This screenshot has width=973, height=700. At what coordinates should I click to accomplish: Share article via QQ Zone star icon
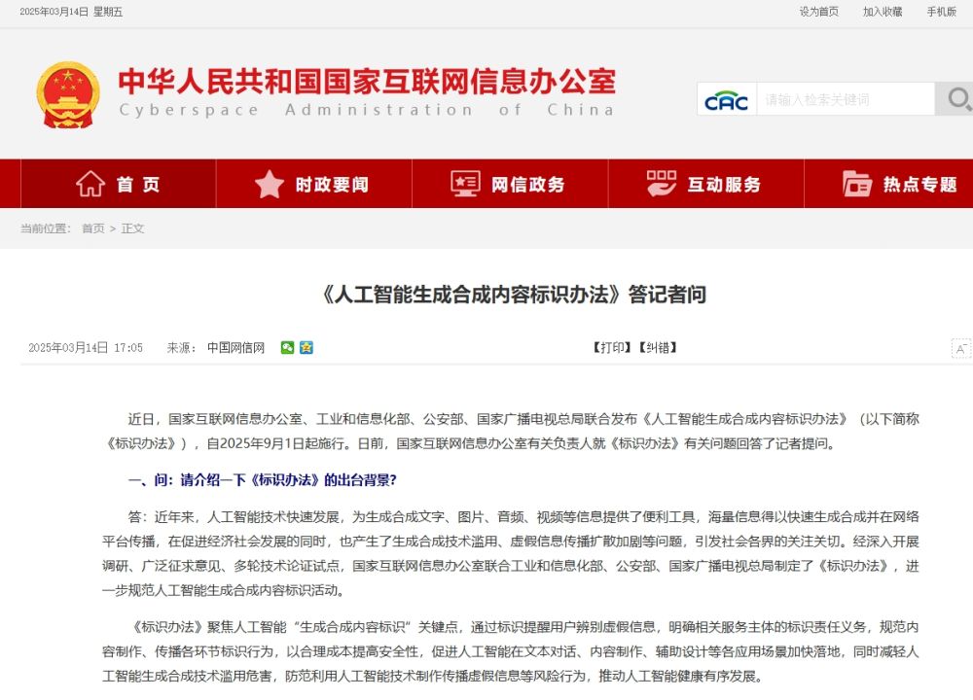[306, 348]
